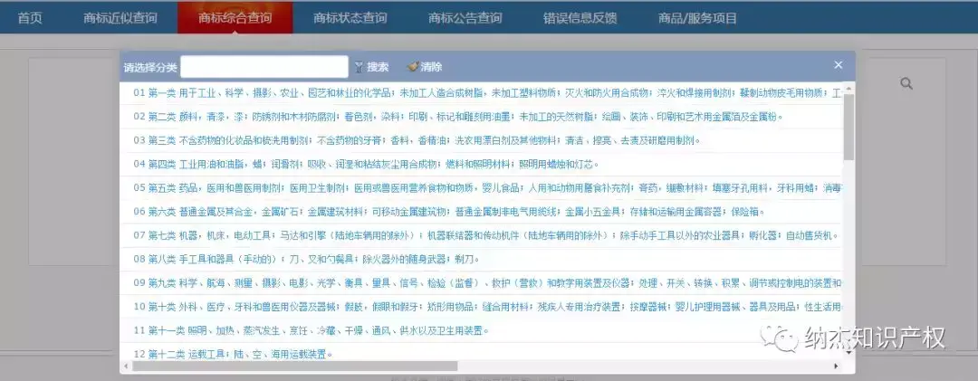Open the 首页 navigation tab
Screen dimensions: 978x381
coord(29,18)
